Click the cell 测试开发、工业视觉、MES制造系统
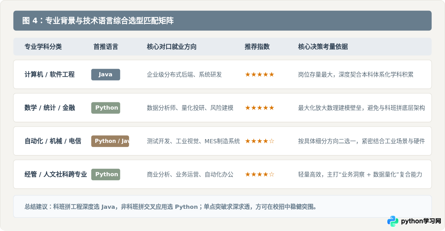The width and height of the screenshot is (445, 231). 193,141
